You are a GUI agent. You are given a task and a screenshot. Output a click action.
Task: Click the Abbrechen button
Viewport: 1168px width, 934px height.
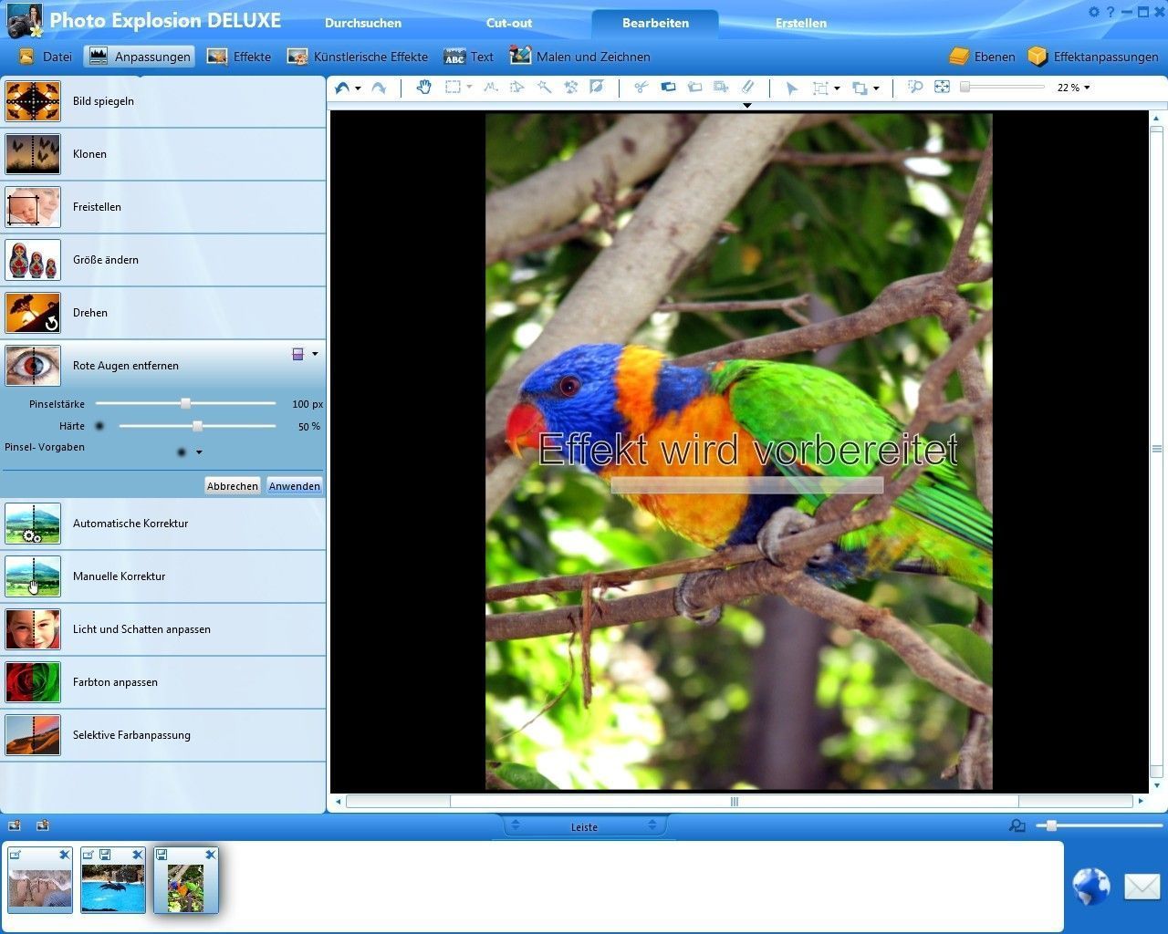[232, 486]
